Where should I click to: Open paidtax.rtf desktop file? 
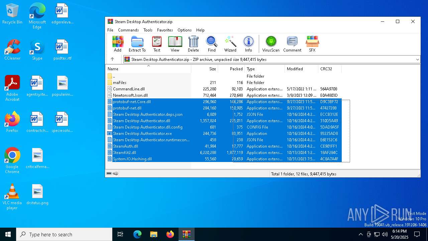coord(62,50)
